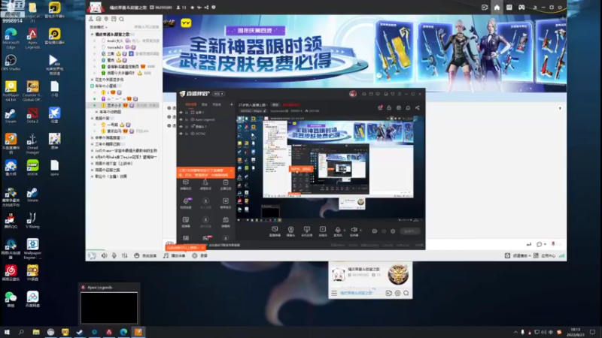This screenshot has height=338, width=602.
Task: Click the Windows taskbar search icon
Action: (x=21, y=332)
